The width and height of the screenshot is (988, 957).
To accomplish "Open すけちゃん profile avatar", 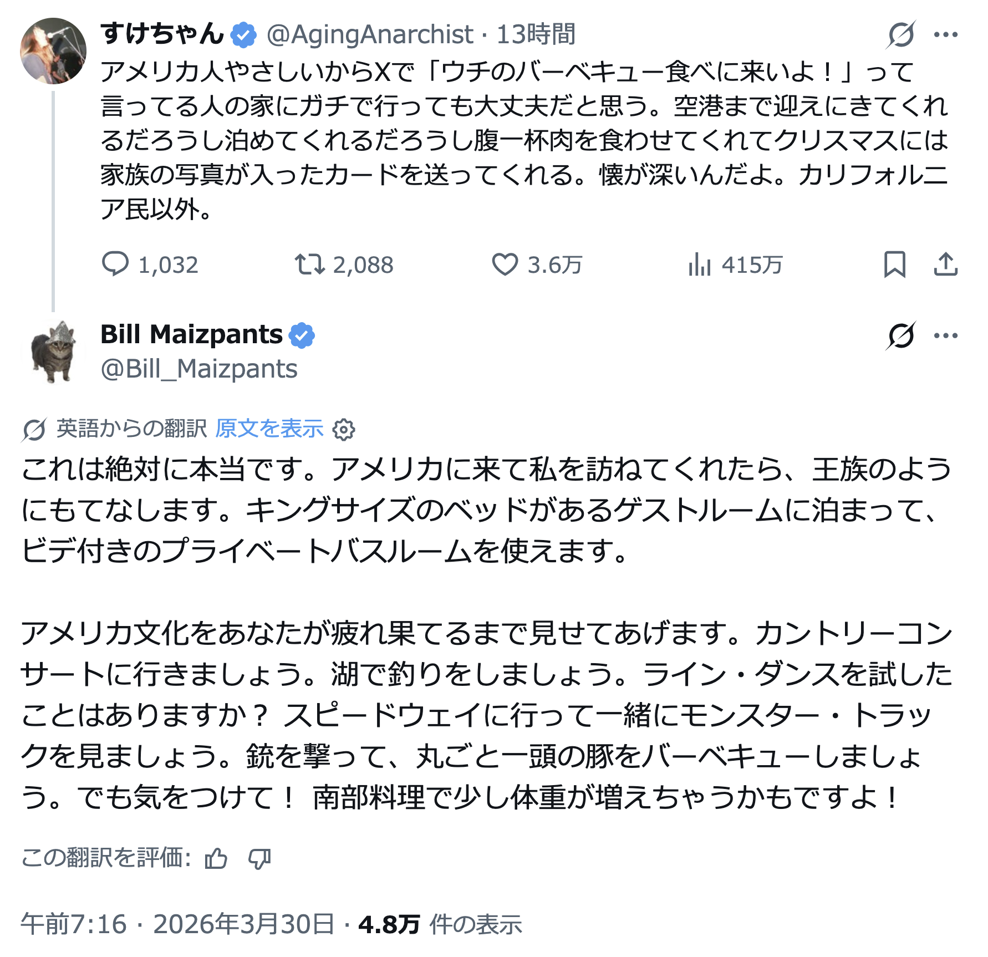I will [53, 51].
